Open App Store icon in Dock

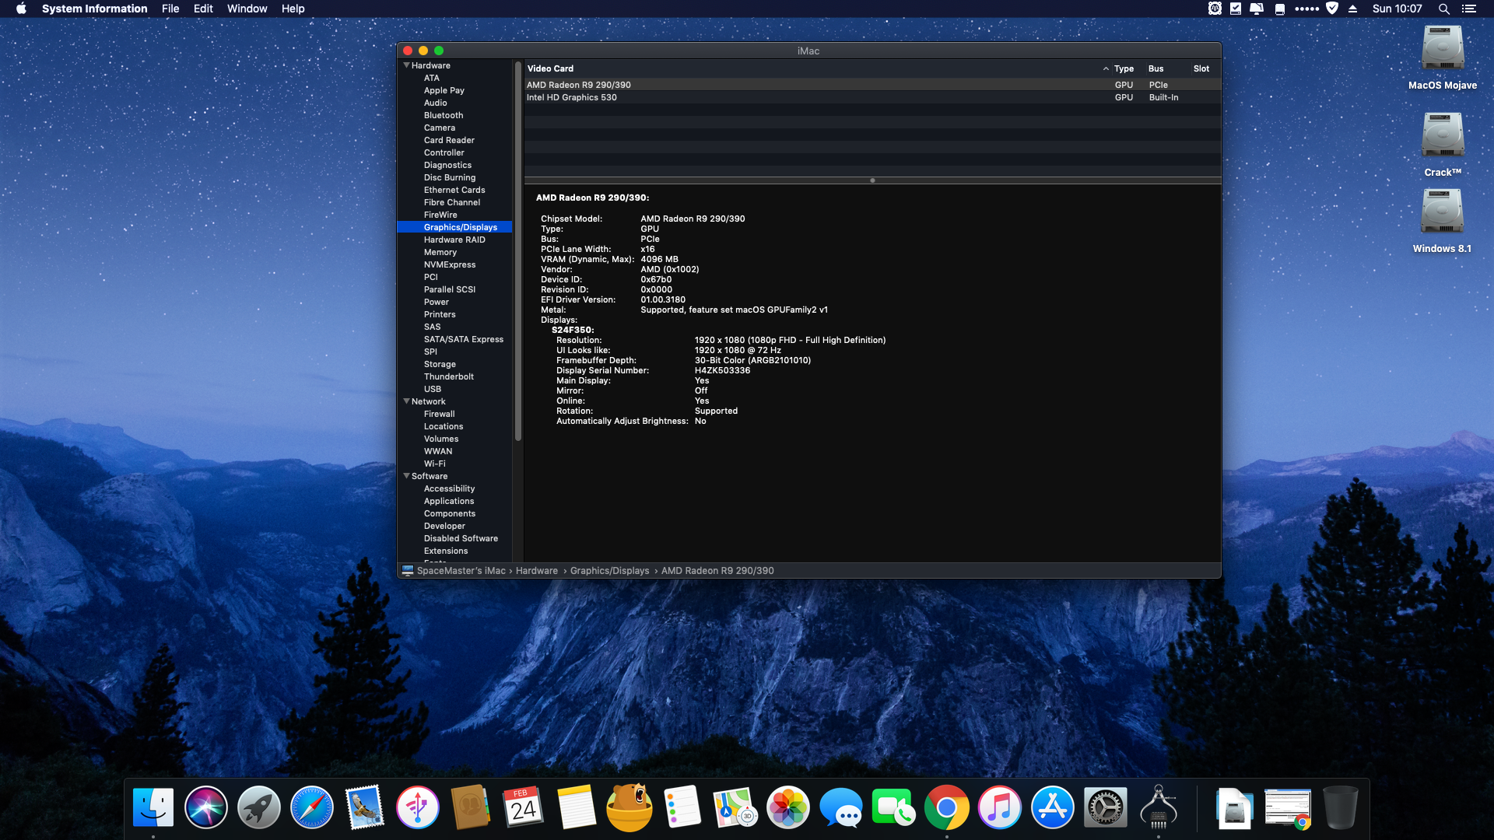[1053, 807]
